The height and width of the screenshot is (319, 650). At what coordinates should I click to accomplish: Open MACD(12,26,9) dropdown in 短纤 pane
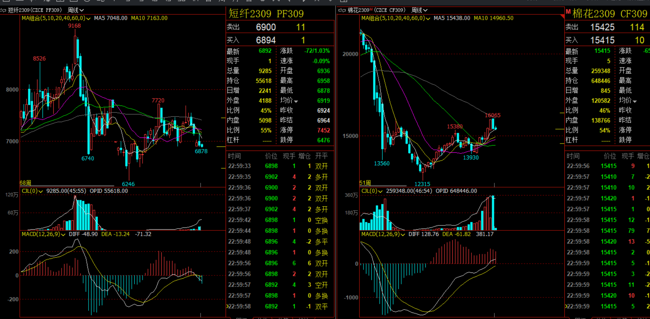coord(63,234)
